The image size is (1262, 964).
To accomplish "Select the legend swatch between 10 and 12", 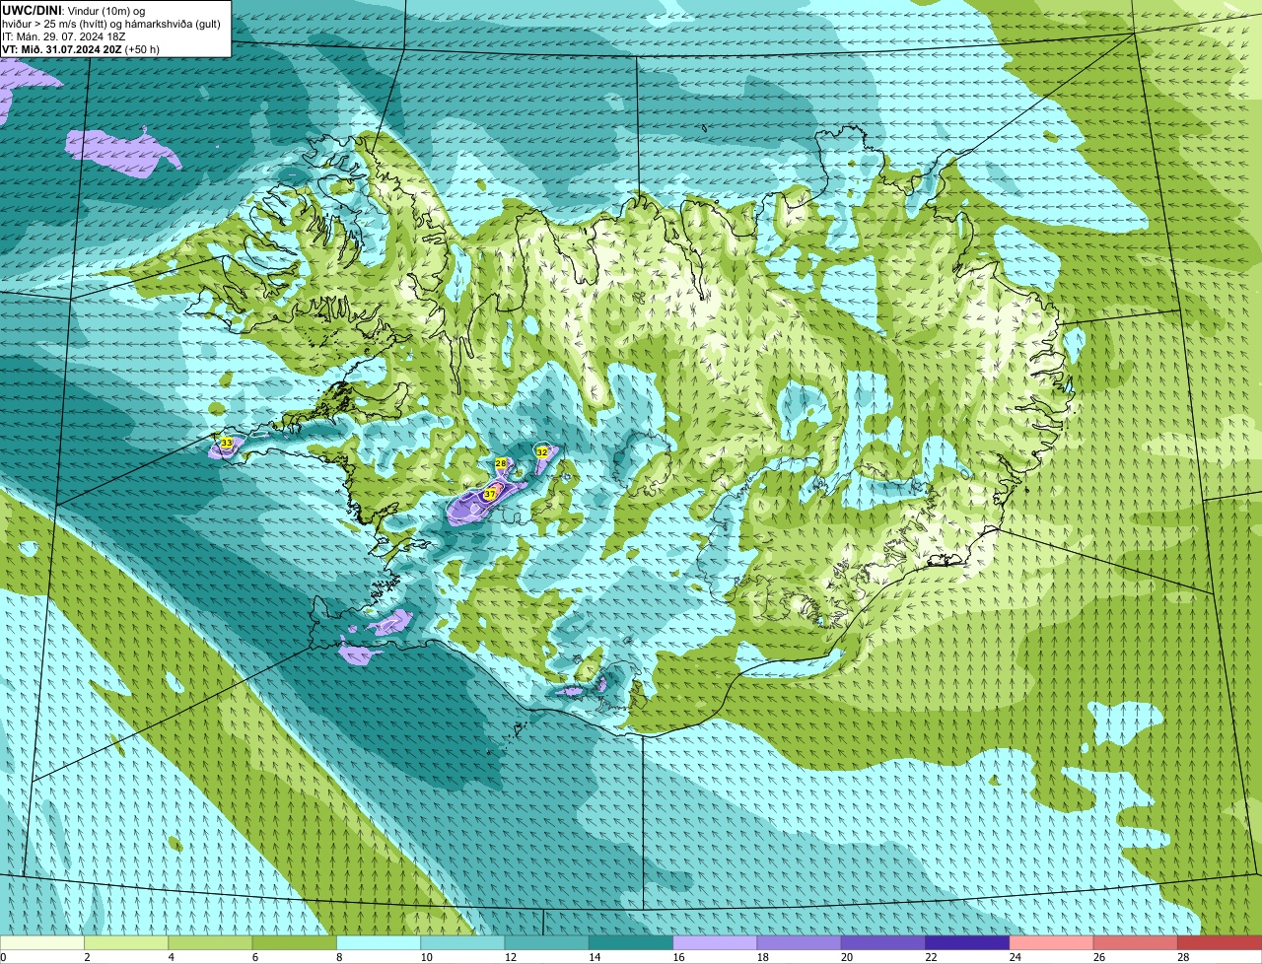I will (x=462, y=942).
